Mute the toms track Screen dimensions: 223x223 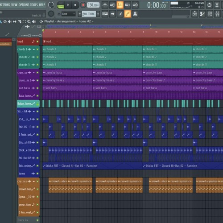[x=37, y=173]
